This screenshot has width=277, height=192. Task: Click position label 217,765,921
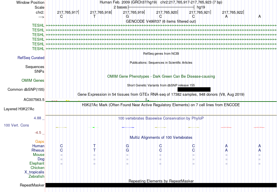199,12
